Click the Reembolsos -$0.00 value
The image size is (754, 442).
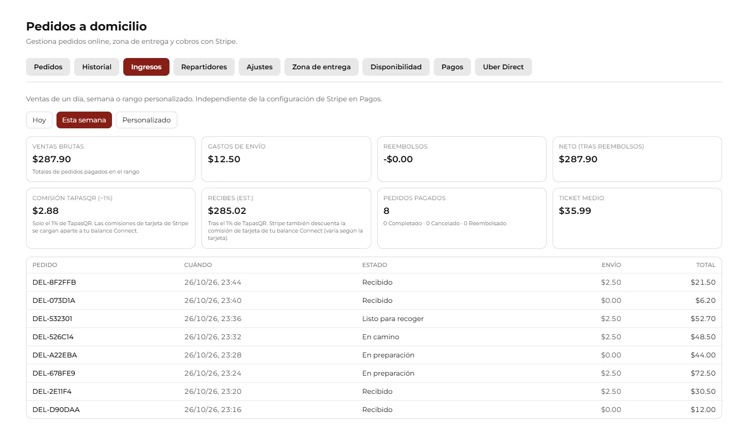tap(398, 159)
